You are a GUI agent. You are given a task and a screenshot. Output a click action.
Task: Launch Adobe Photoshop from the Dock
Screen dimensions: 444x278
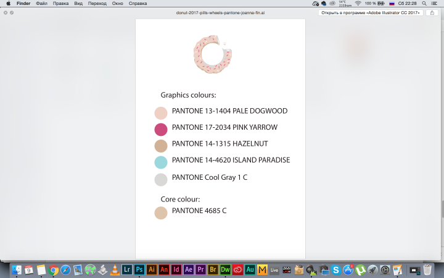click(139, 269)
